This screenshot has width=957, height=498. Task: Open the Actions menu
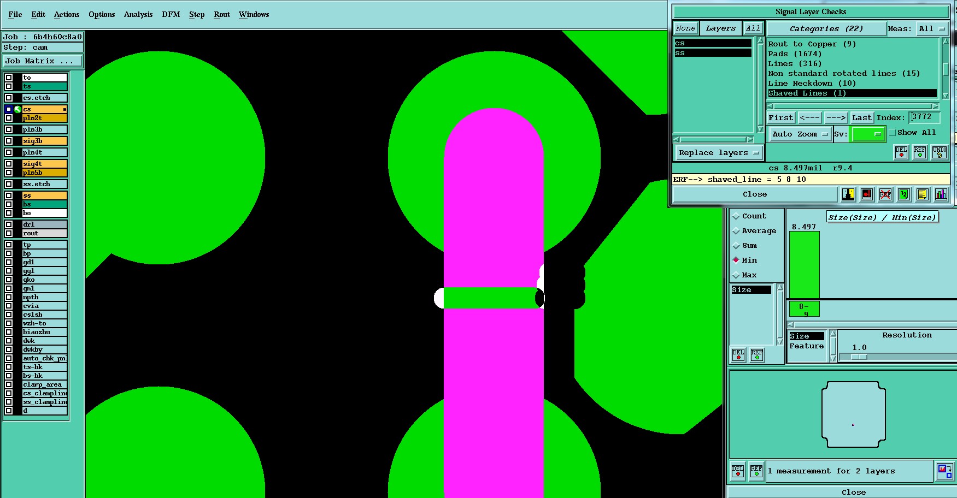(x=67, y=14)
